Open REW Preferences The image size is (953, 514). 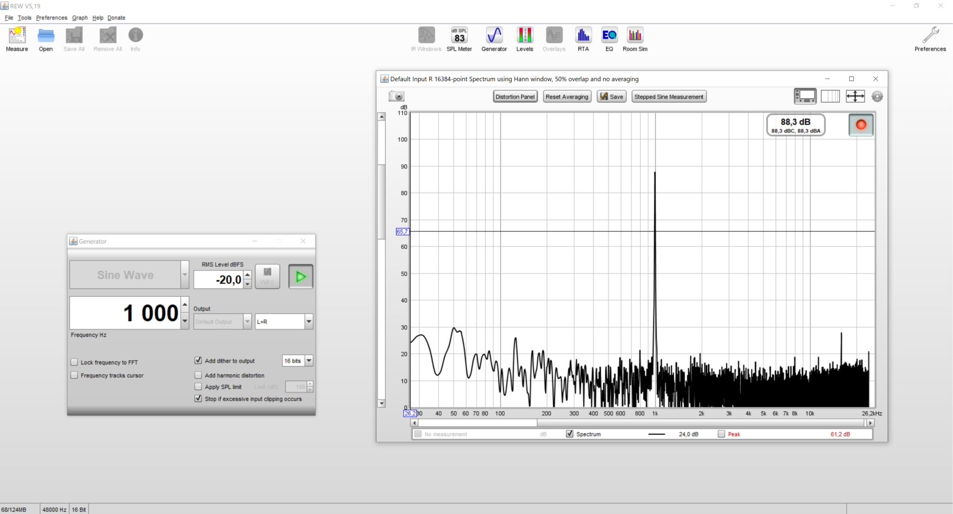point(929,37)
